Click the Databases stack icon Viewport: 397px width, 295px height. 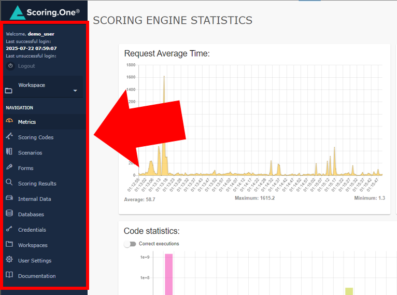(x=9, y=214)
